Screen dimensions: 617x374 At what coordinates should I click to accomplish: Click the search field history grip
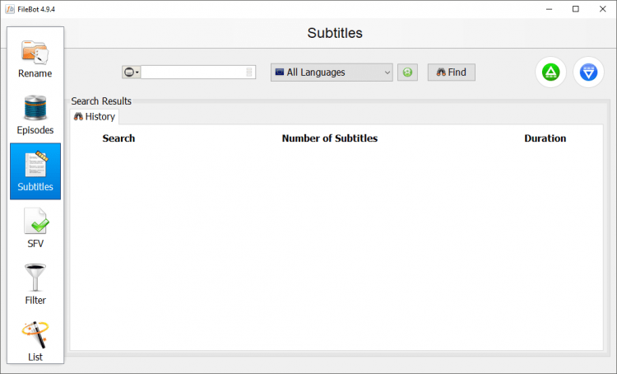(x=250, y=72)
